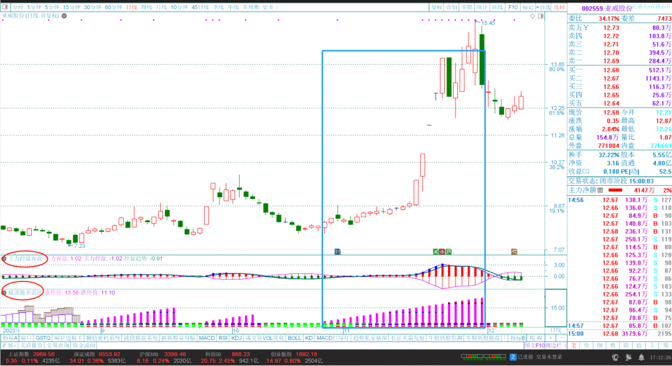672x366 pixels.
Task: Switch to the 分时 chart tab
Action: click(x=17, y=7)
